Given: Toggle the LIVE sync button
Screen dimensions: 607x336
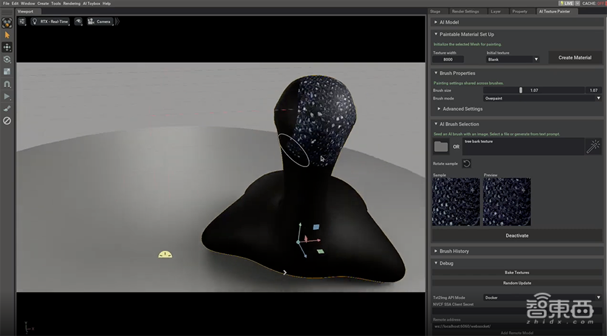Looking at the screenshot, I should [x=565, y=4].
